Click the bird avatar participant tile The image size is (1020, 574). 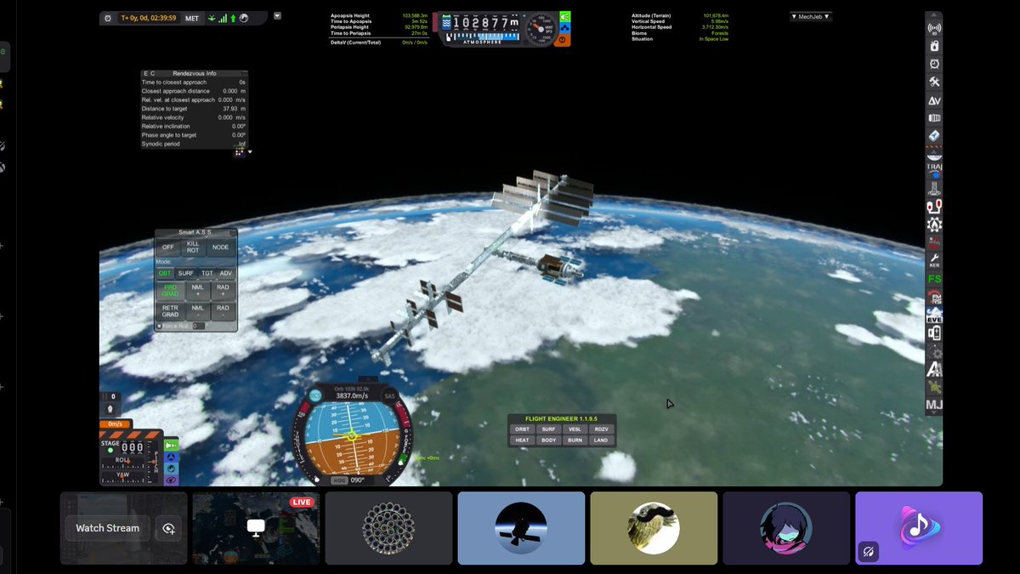(x=654, y=528)
